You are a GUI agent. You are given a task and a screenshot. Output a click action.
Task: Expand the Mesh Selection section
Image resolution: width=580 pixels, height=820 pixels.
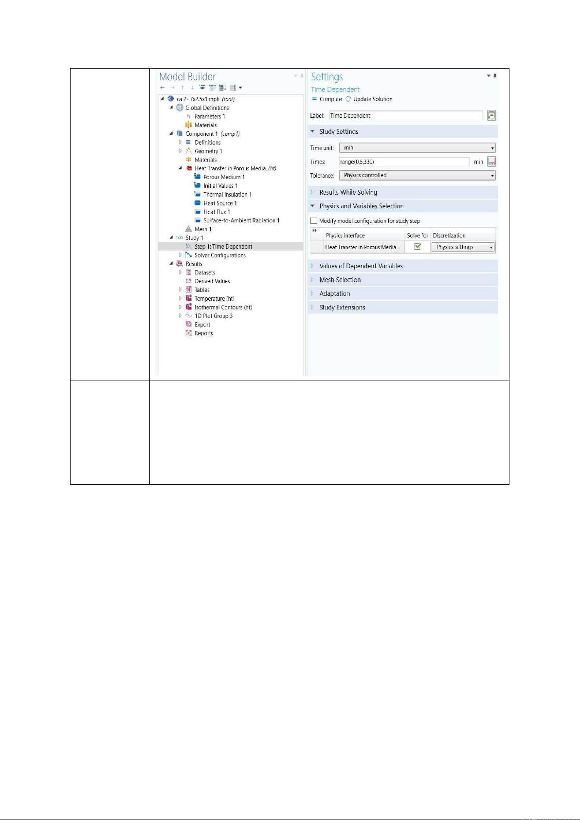click(340, 280)
